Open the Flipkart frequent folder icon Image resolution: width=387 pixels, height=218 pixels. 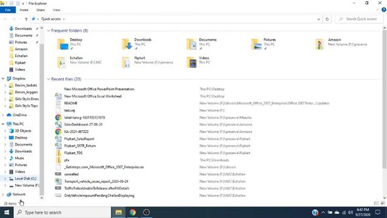tap(126, 62)
